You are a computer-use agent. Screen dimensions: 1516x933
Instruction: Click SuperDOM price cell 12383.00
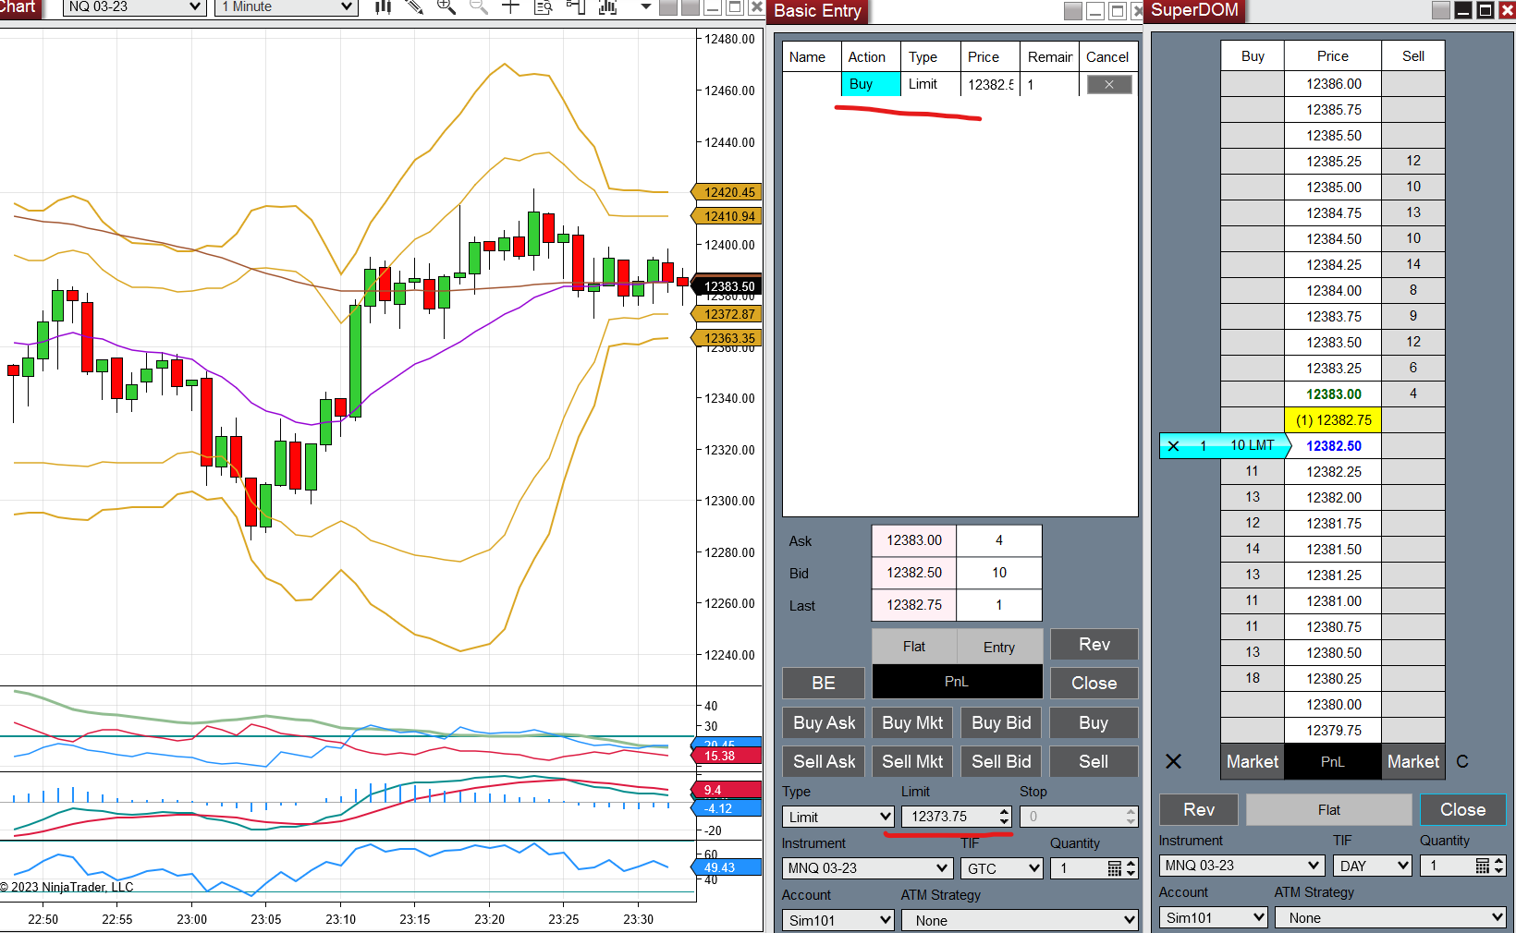pos(1333,394)
